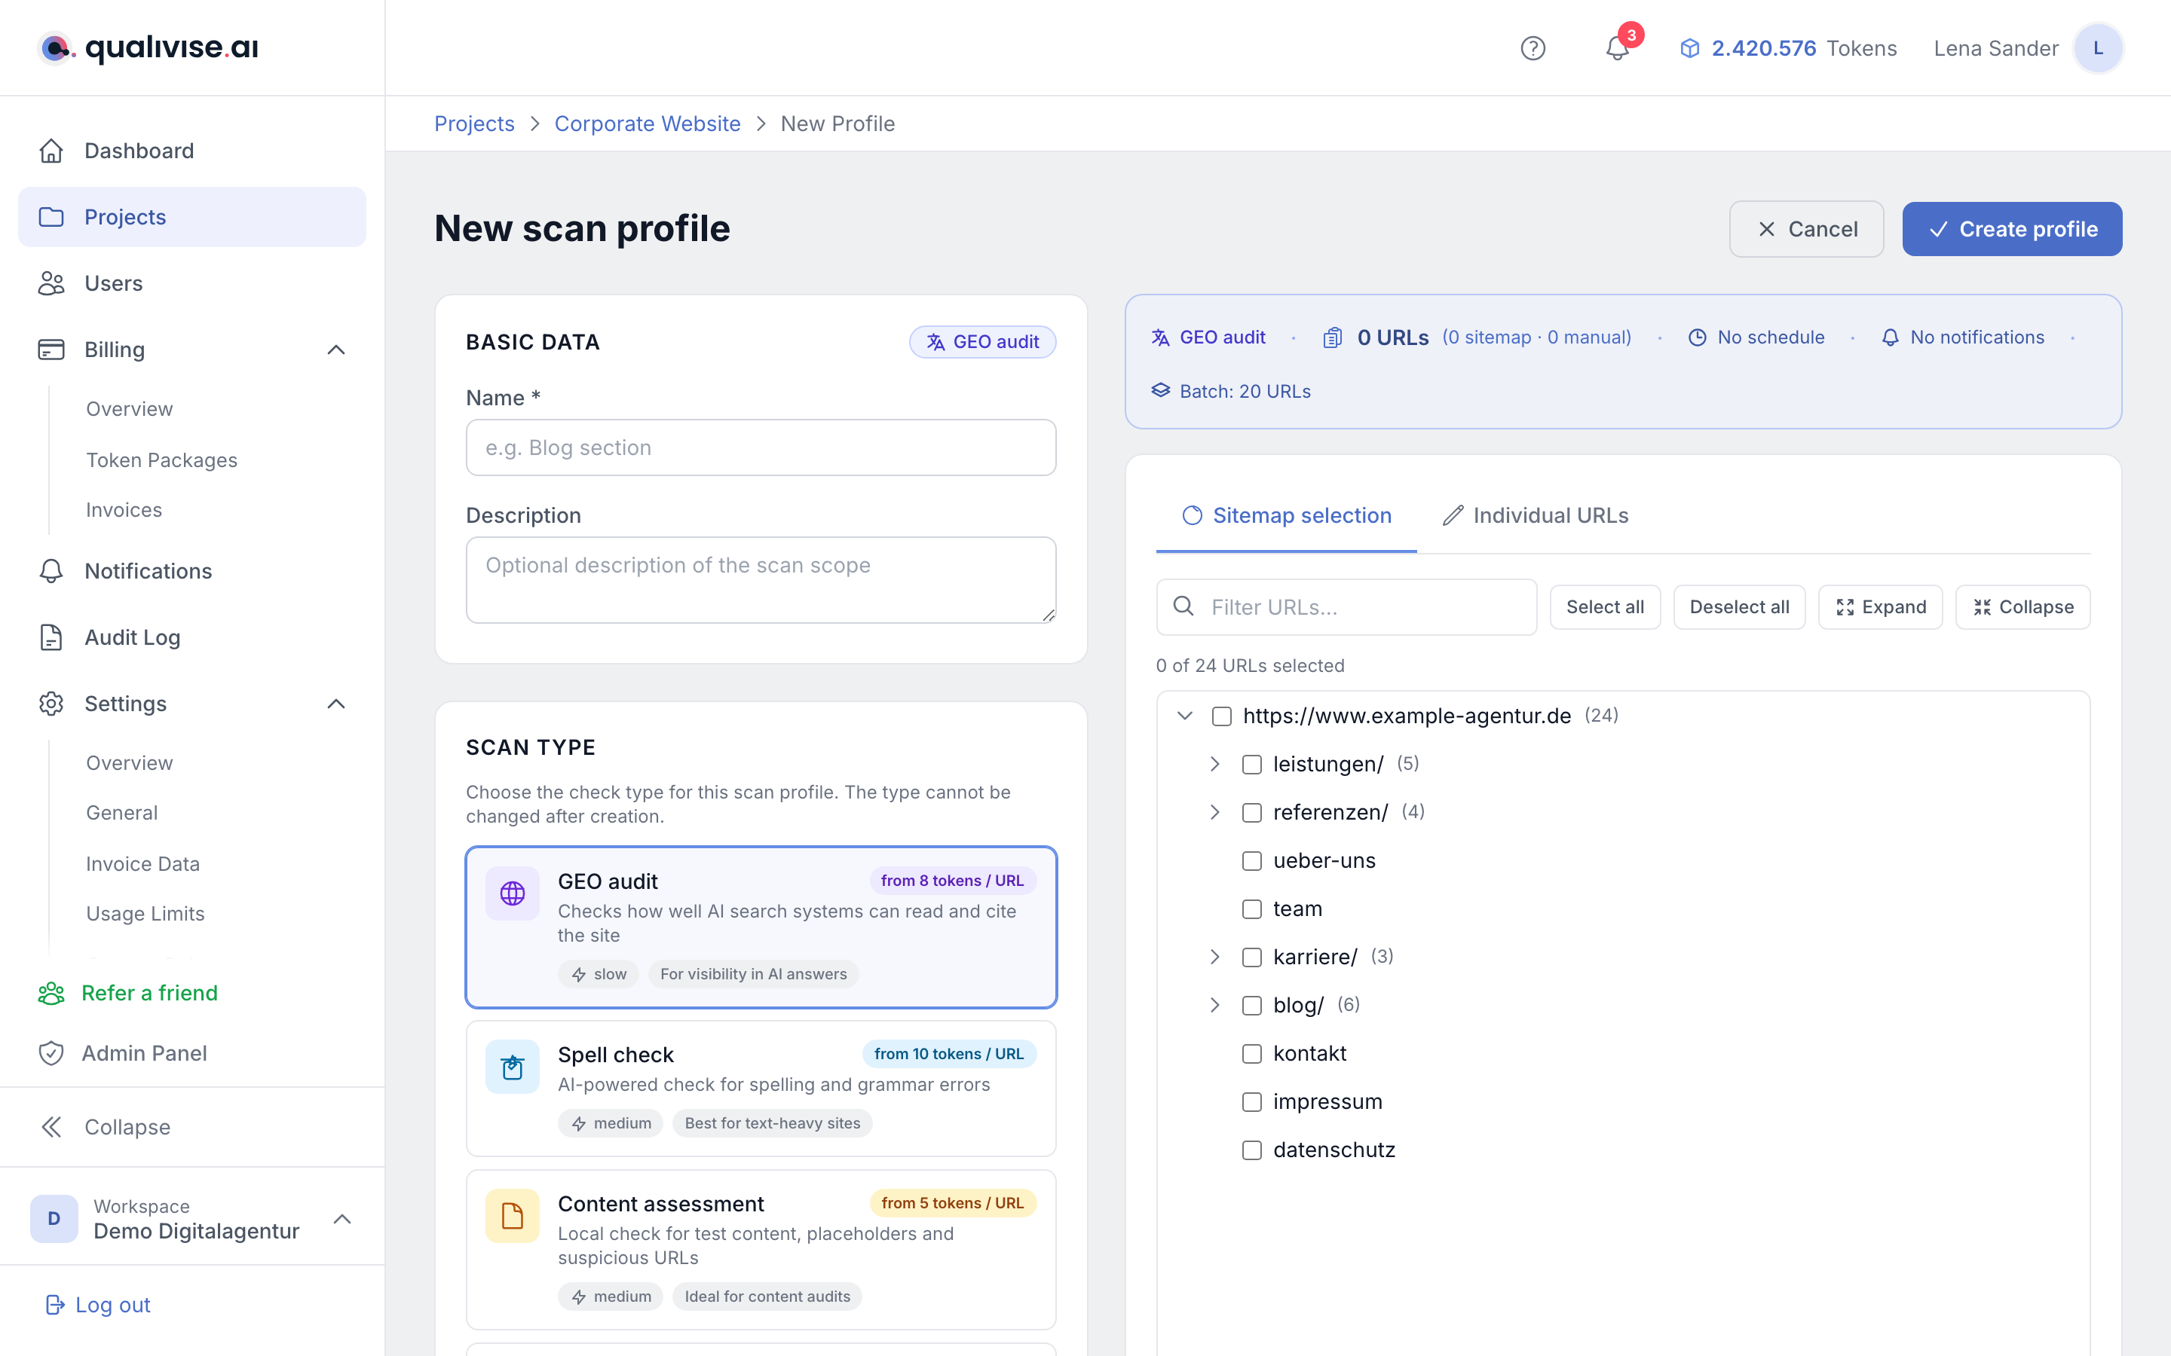Collapse the Billing sidebar section
2171x1356 pixels.
tap(336, 350)
